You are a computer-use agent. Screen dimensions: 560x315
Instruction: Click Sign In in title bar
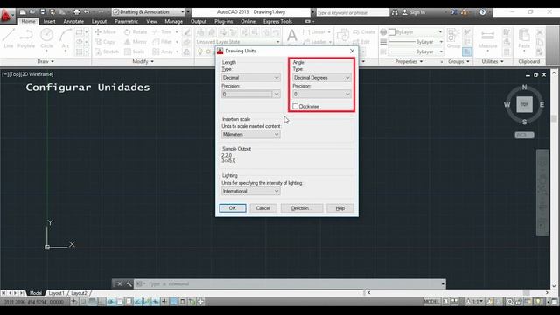[414, 12]
